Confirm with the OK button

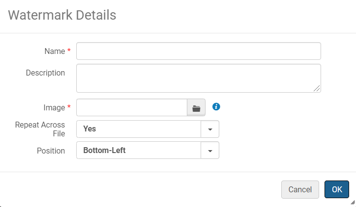click(x=337, y=189)
